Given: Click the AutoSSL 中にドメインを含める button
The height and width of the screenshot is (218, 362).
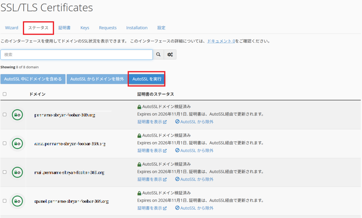Looking at the screenshot, I should tap(33, 79).
